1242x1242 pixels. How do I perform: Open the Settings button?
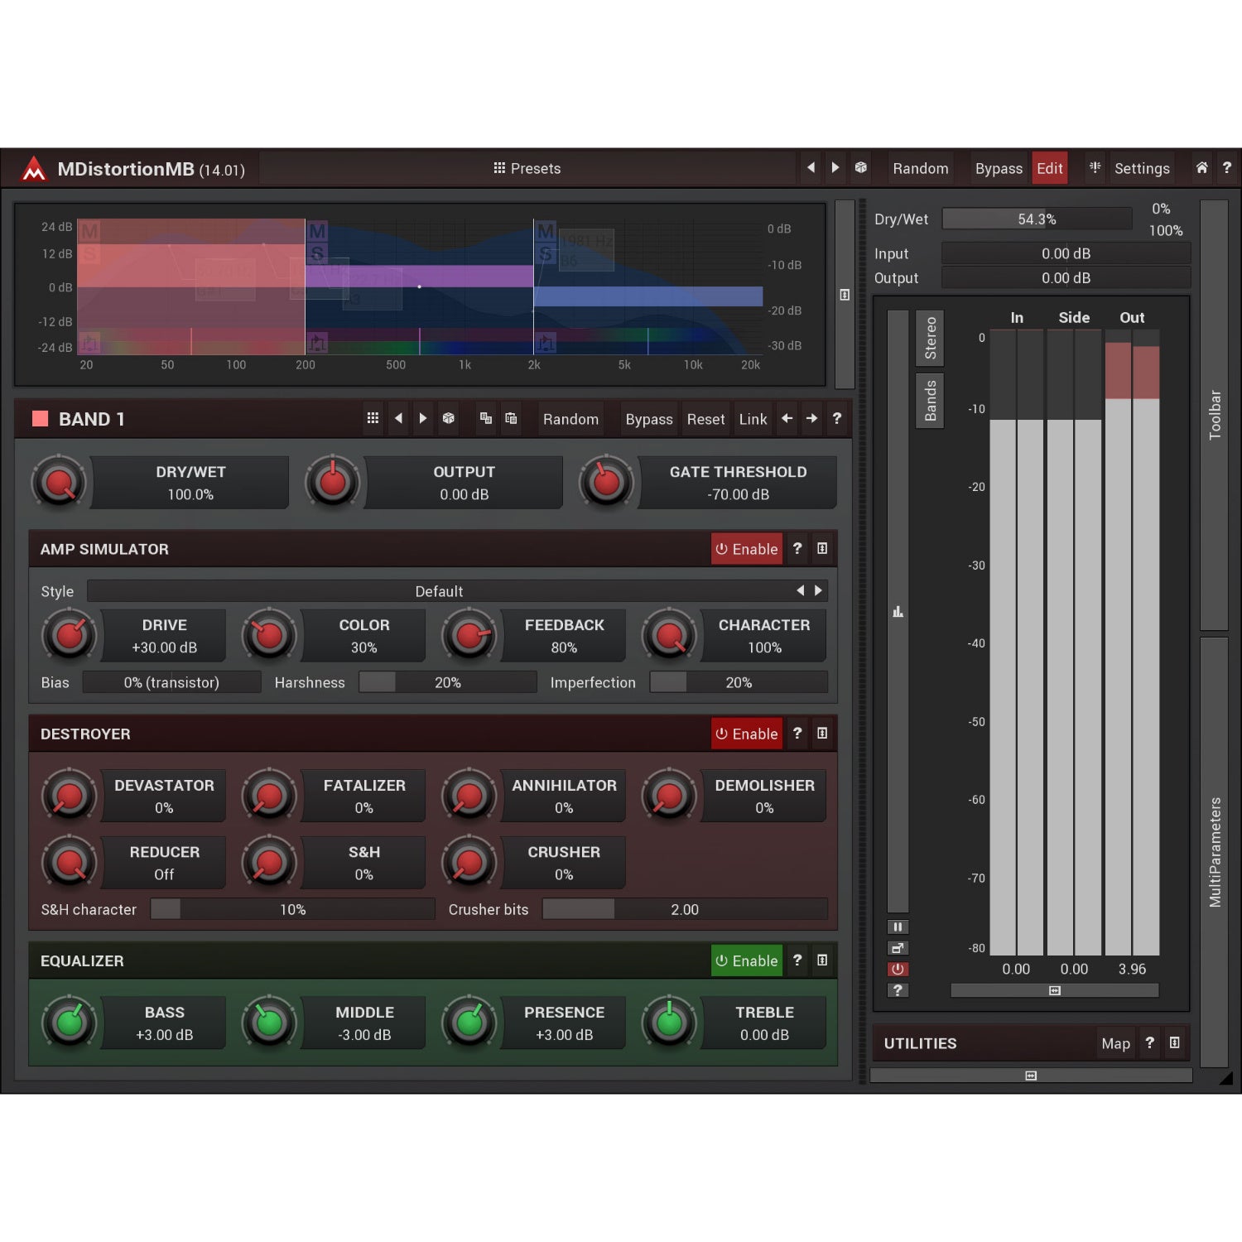coord(1142,168)
